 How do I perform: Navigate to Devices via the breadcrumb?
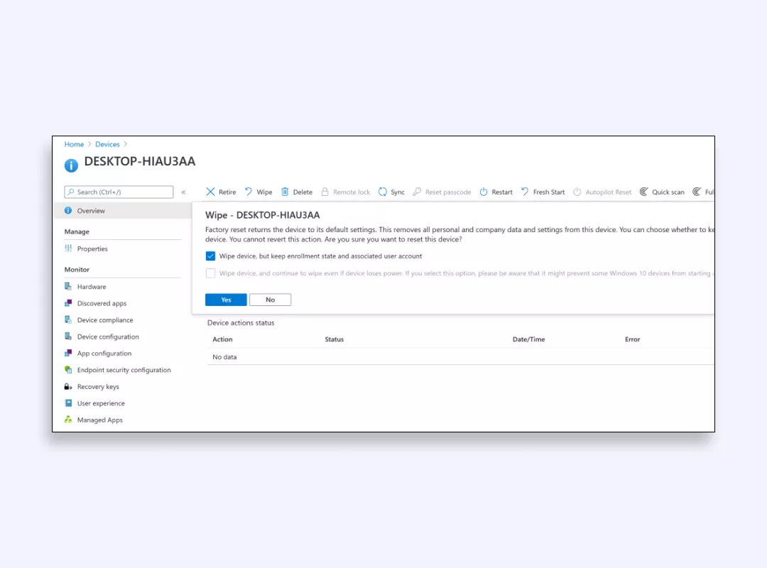click(x=107, y=144)
